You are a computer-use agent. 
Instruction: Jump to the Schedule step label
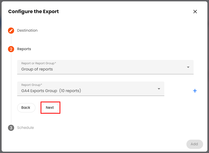25,128
